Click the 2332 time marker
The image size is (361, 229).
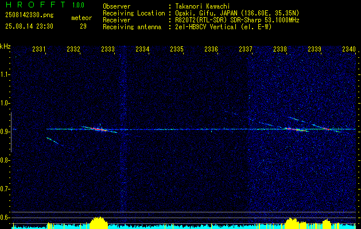(x=73, y=49)
